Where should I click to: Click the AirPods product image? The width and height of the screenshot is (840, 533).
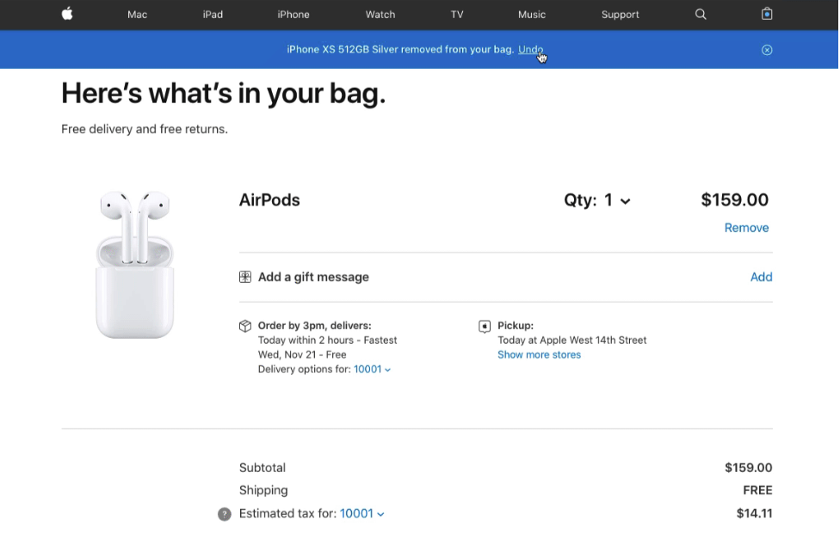(135, 264)
